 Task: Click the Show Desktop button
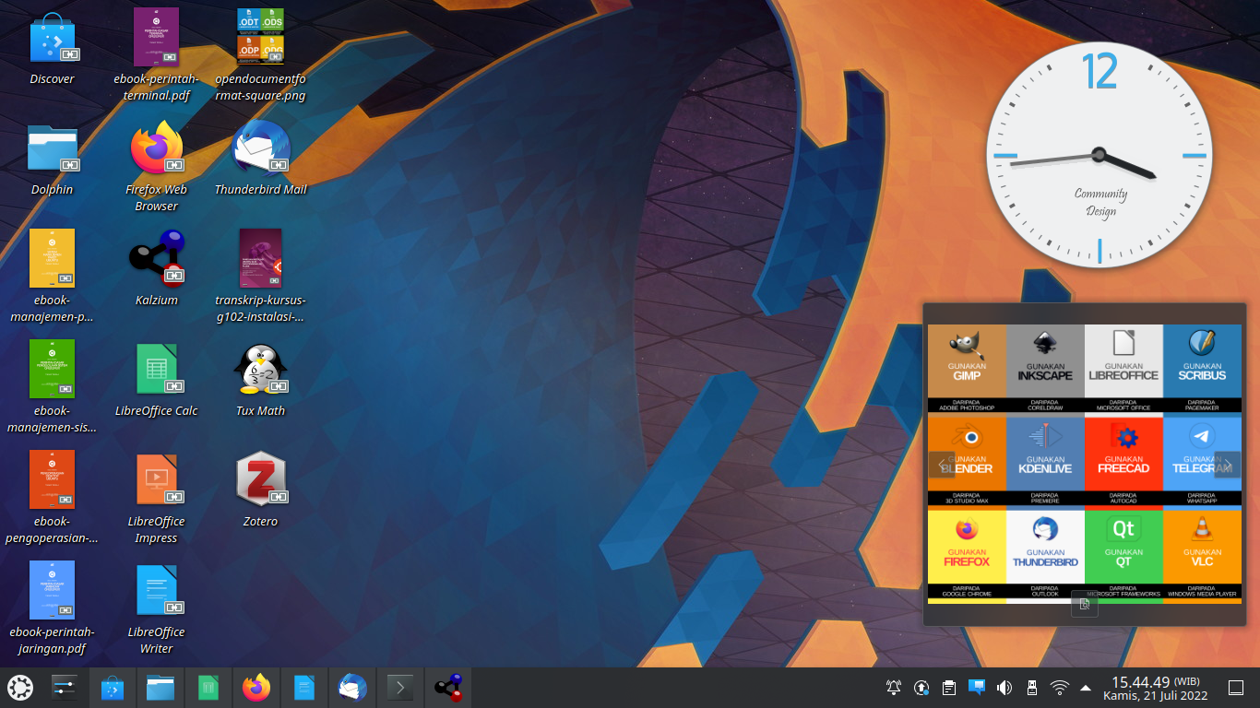[1236, 688]
